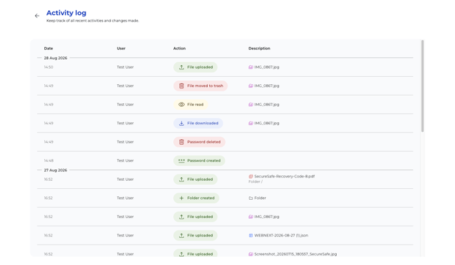
Task: Click the File downloaded badge
Action: pos(198,124)
